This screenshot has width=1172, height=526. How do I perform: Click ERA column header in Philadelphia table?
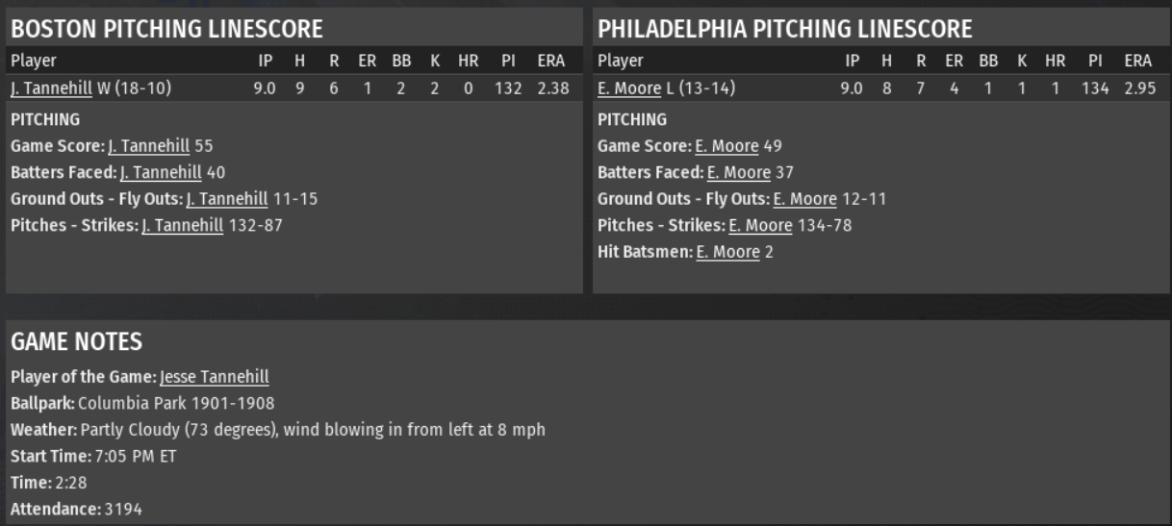tap(1138, 62)
